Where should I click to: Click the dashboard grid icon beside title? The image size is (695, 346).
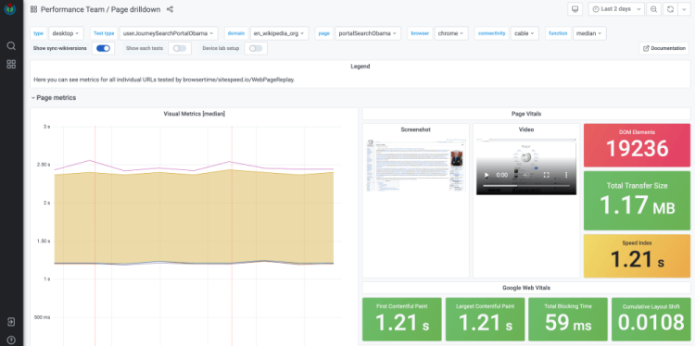pyautogui.click(x=33, y=9)
